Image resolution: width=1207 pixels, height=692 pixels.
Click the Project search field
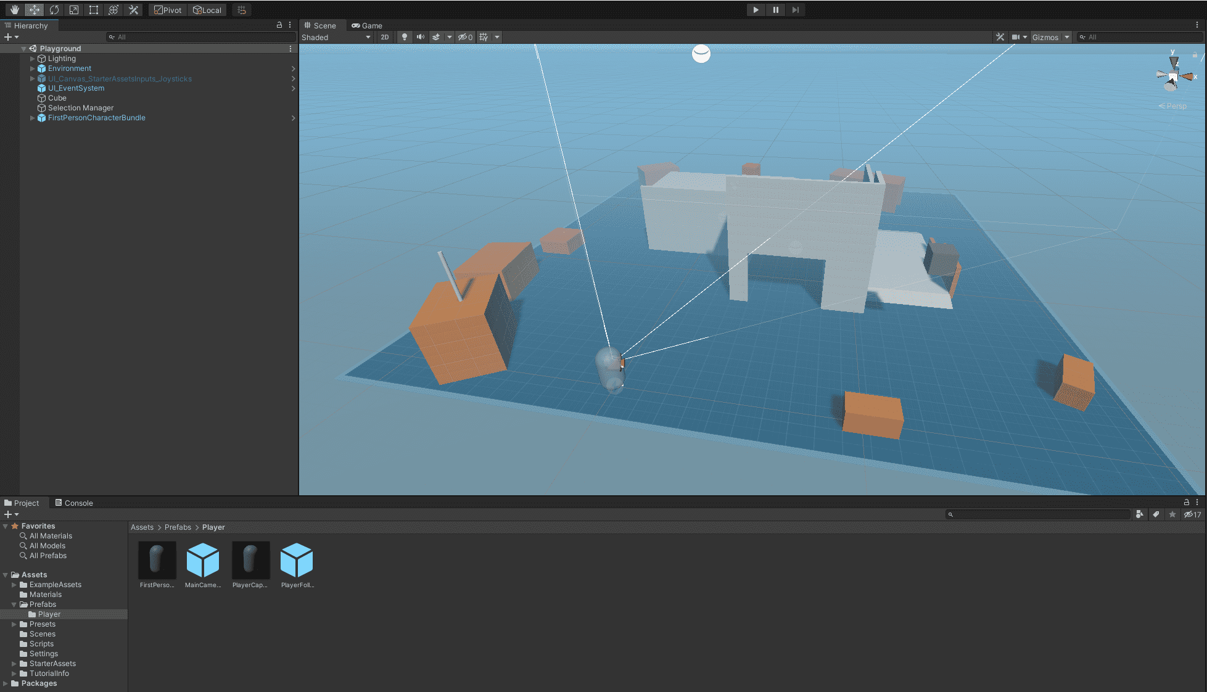coord(1039,514)
